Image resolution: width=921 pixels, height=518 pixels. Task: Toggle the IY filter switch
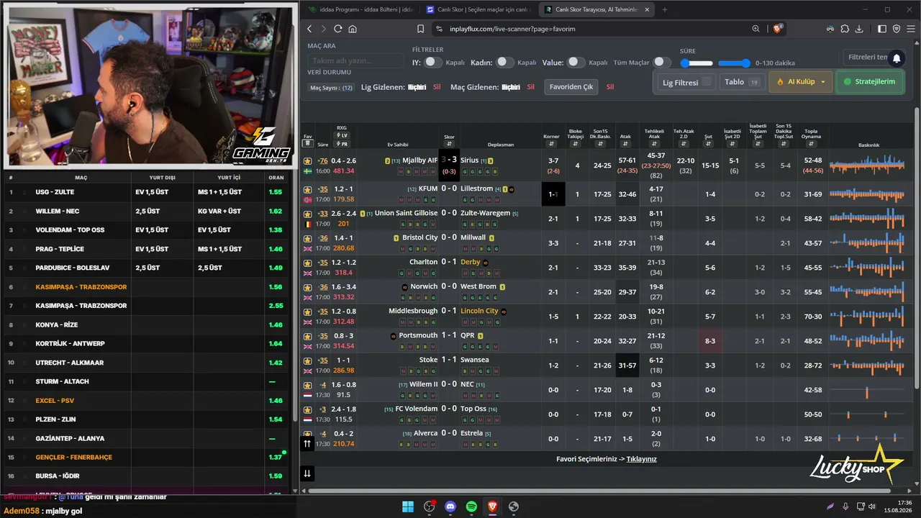coord(432,63)
